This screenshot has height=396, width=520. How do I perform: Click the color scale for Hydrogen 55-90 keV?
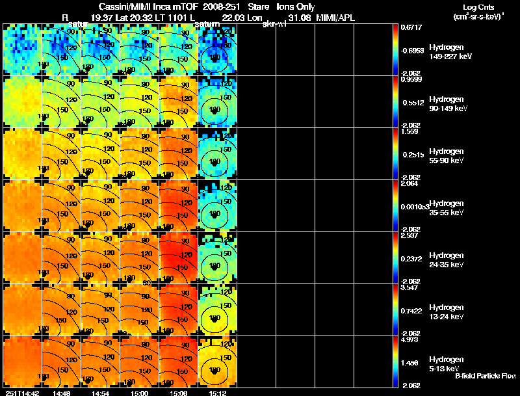point(395,154)
